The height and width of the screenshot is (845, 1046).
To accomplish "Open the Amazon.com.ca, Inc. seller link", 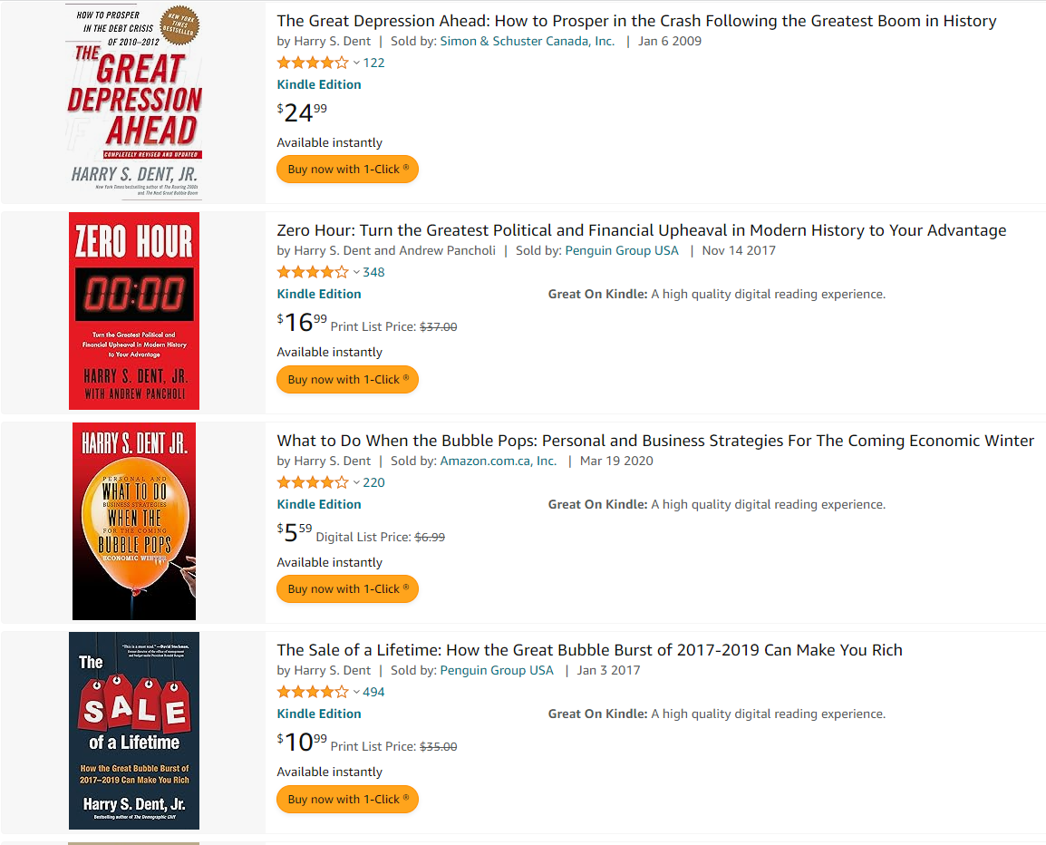I will (x=499, y=461).
